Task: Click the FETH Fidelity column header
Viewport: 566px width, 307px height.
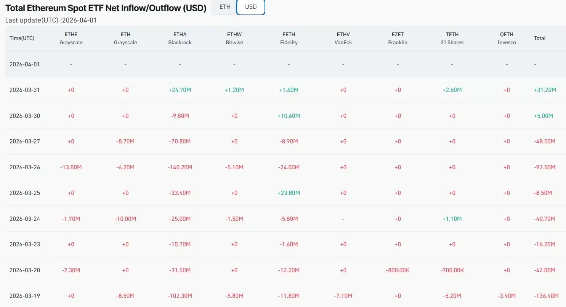Action: [289, 39]
